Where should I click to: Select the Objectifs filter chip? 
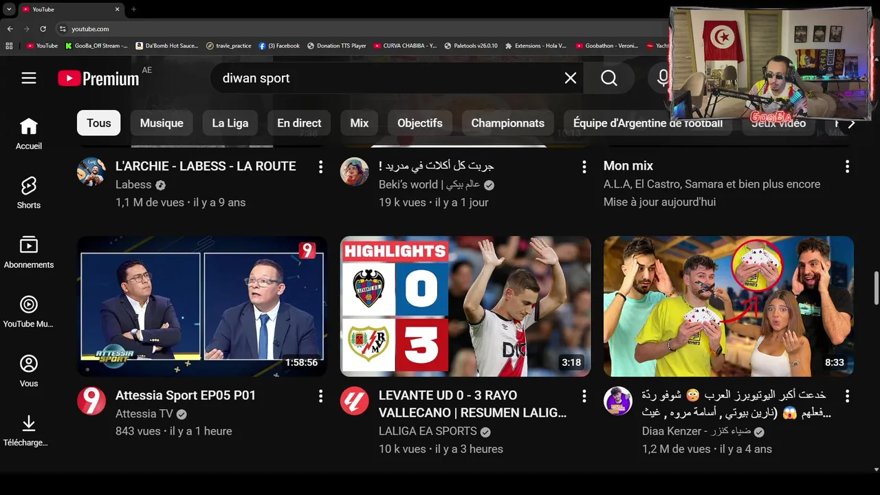pos(420,123)
